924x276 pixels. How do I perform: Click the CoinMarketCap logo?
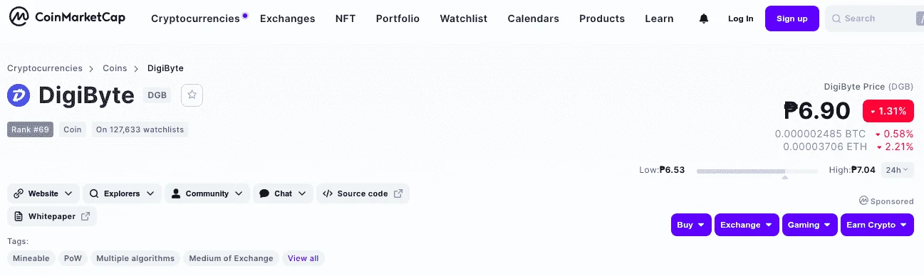(x=68, y=18)
